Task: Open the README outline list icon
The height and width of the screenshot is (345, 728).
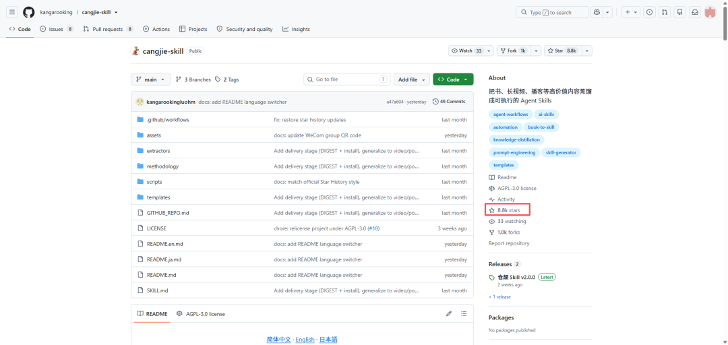Action: pyautogui.click(x=463, y=314)
